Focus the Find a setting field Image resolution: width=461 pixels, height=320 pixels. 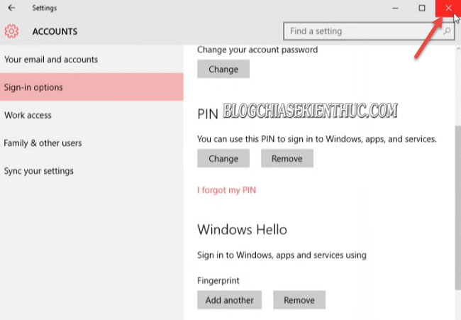pyautogui.click(x=369, y=31)
